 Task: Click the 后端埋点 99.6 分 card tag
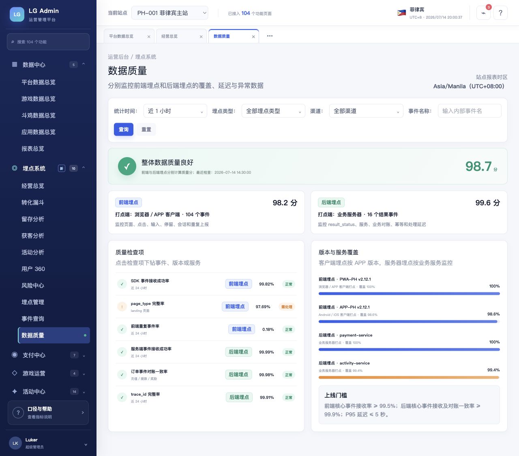(331, 202)
